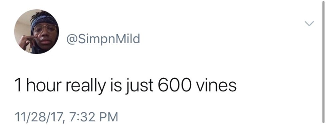Click the word "vines" in tweet
This screenshot has width=327, height=133.
click(x=215, y=85)
